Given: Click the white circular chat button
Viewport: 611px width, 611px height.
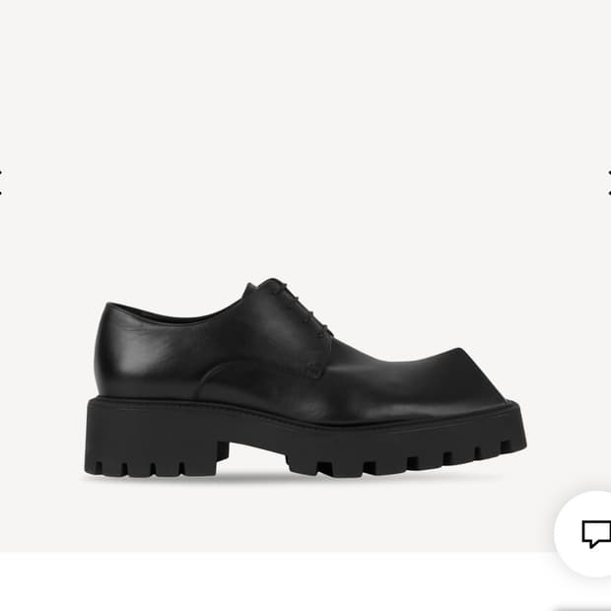Looking at the screenshot, I should [583, 534].
